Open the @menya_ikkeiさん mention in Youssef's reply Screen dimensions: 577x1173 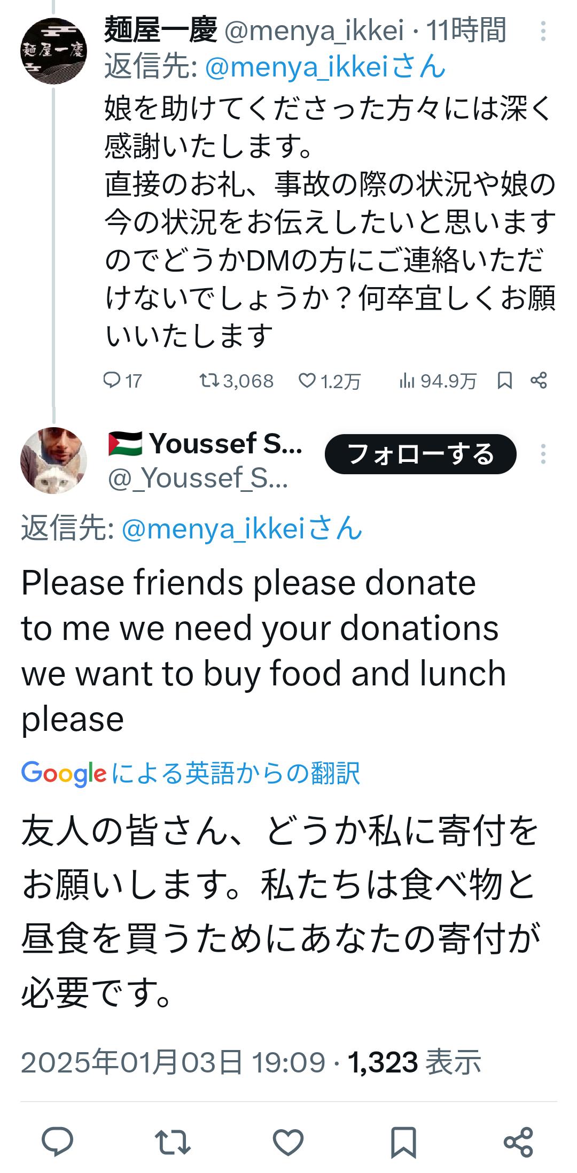pos(242,529)
